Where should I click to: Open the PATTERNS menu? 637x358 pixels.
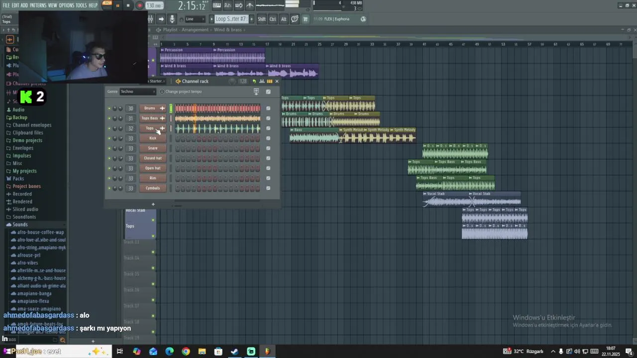pos(38,5)
